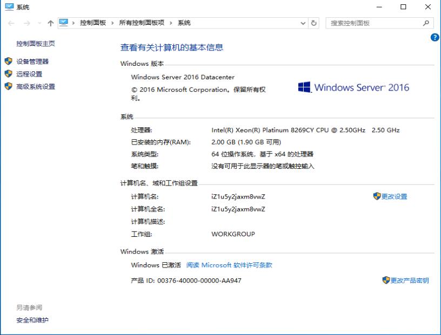The width and height of the screenshot is (441, 335).
Task: Go up one level with up arrow
Action: click(51, 23)
